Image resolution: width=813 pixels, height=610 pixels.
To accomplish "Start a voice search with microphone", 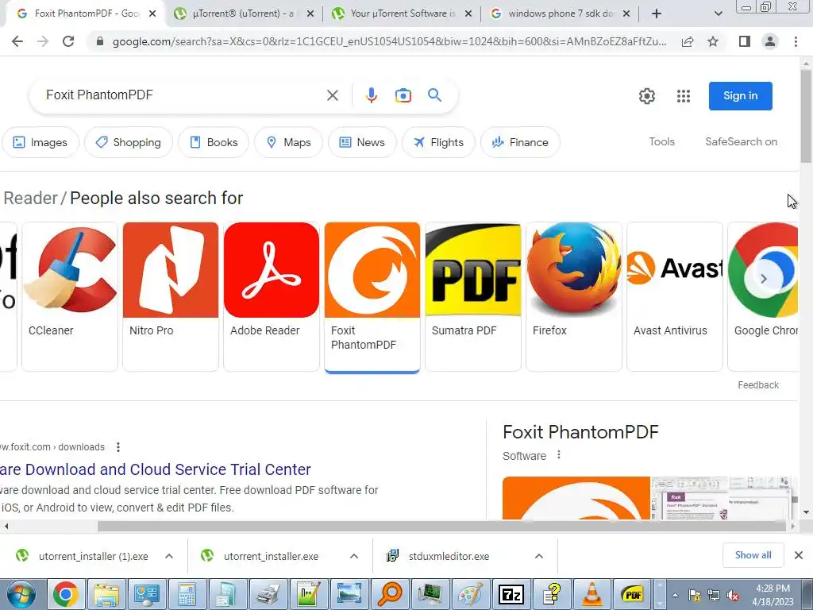I will tap(372, 95).
